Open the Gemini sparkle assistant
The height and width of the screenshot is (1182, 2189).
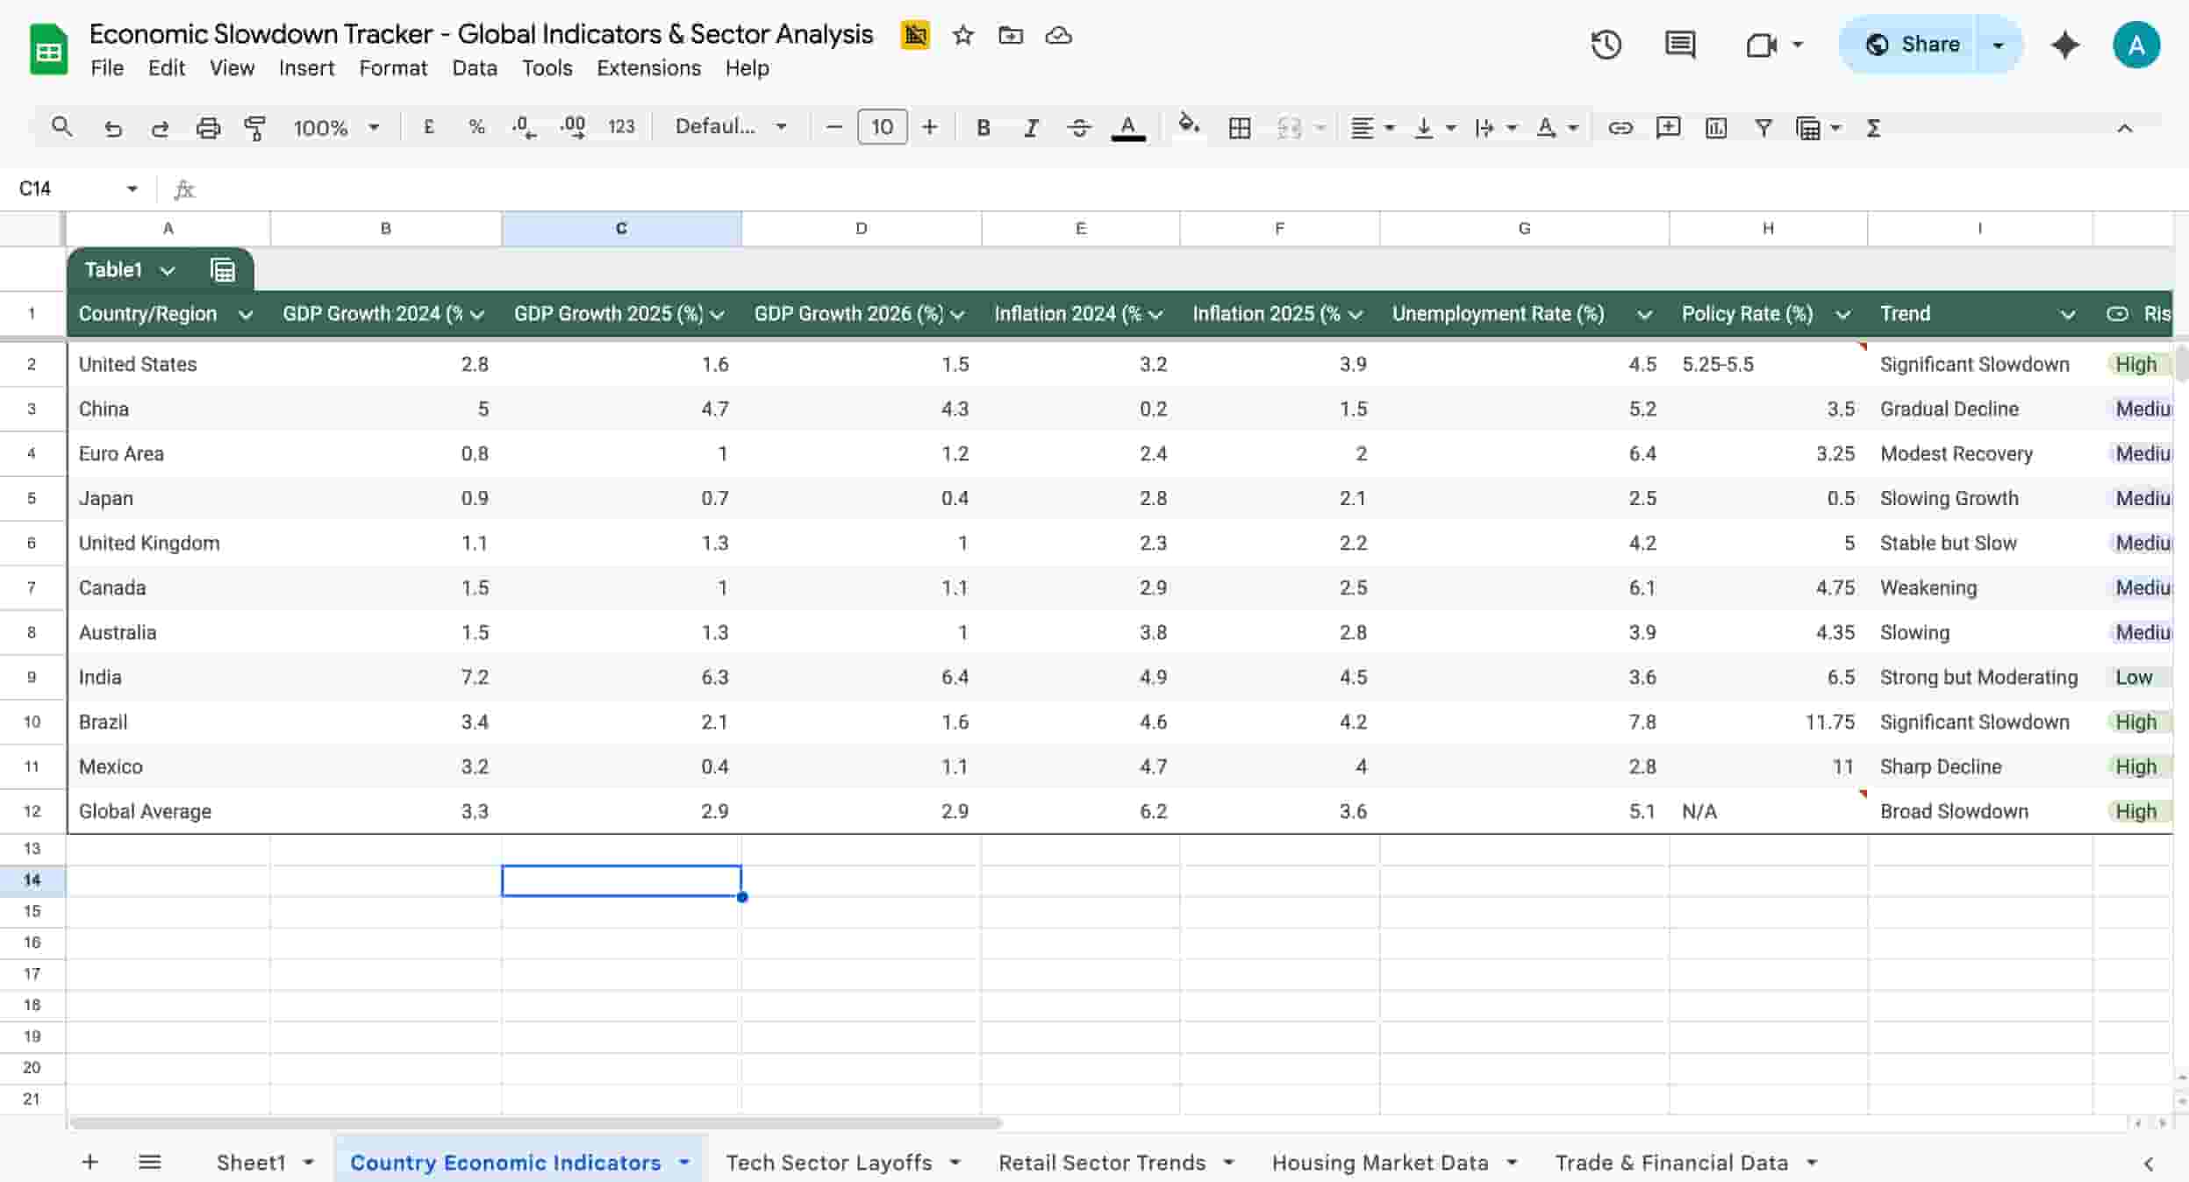tap(2064, 45)
